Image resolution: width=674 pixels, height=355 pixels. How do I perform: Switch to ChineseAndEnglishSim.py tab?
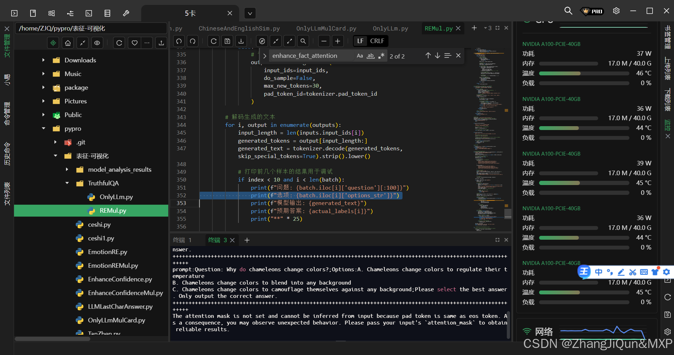point(239,28)
